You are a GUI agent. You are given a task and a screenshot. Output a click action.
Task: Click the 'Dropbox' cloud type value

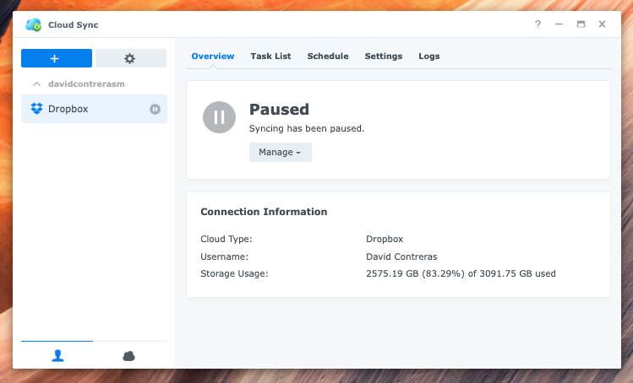coord(385,239)
